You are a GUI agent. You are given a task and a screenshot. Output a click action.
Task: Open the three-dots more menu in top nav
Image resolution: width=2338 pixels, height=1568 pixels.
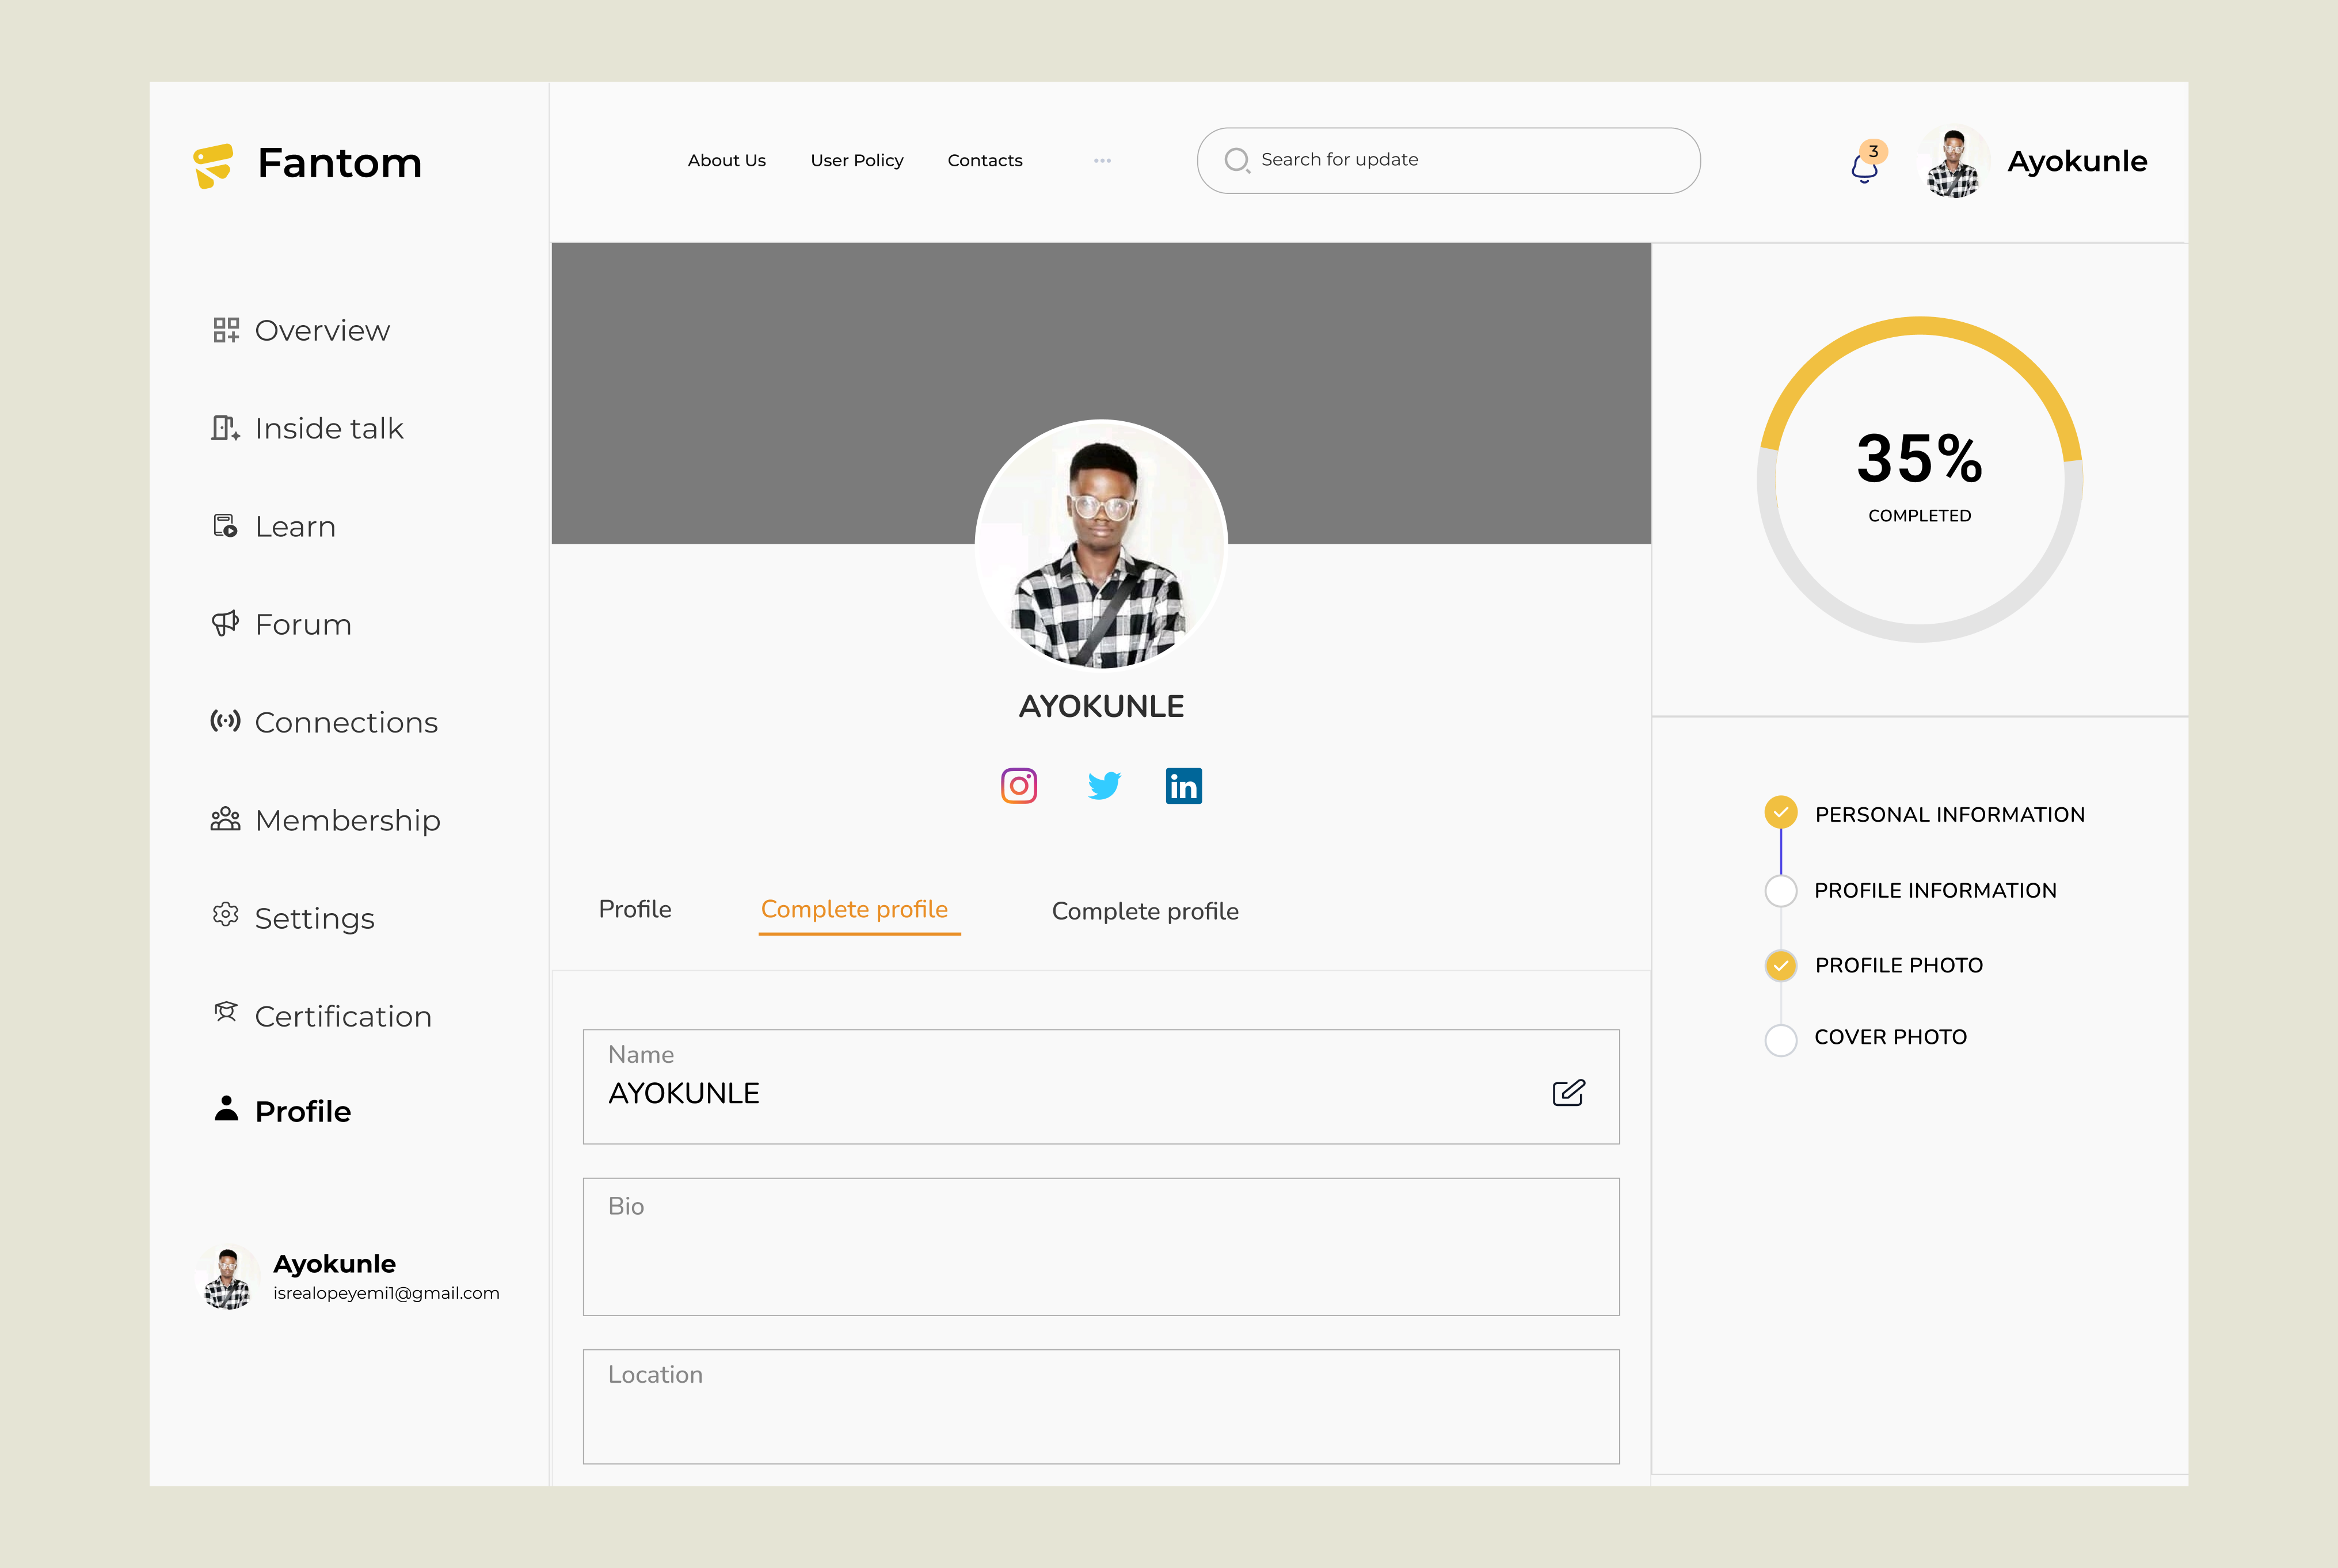tap(1102, 161)
